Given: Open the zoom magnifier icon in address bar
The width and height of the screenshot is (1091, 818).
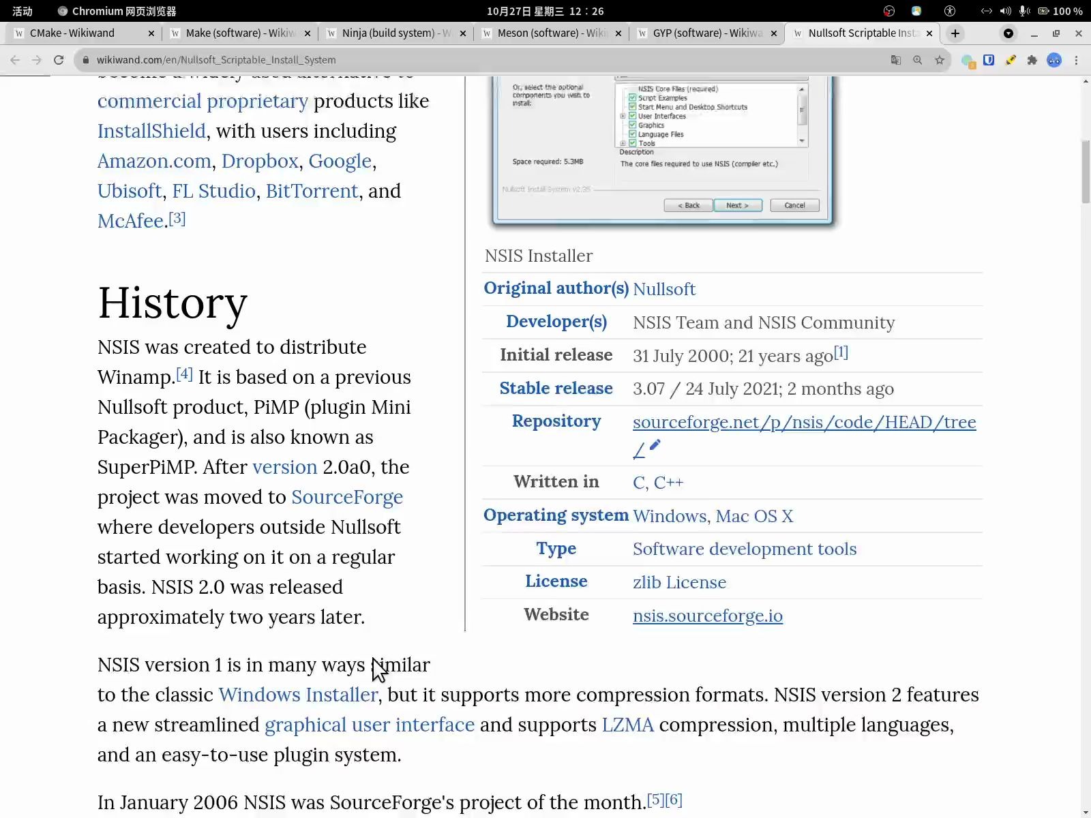Looking at the screenshot, I should (x=918, y=60).
